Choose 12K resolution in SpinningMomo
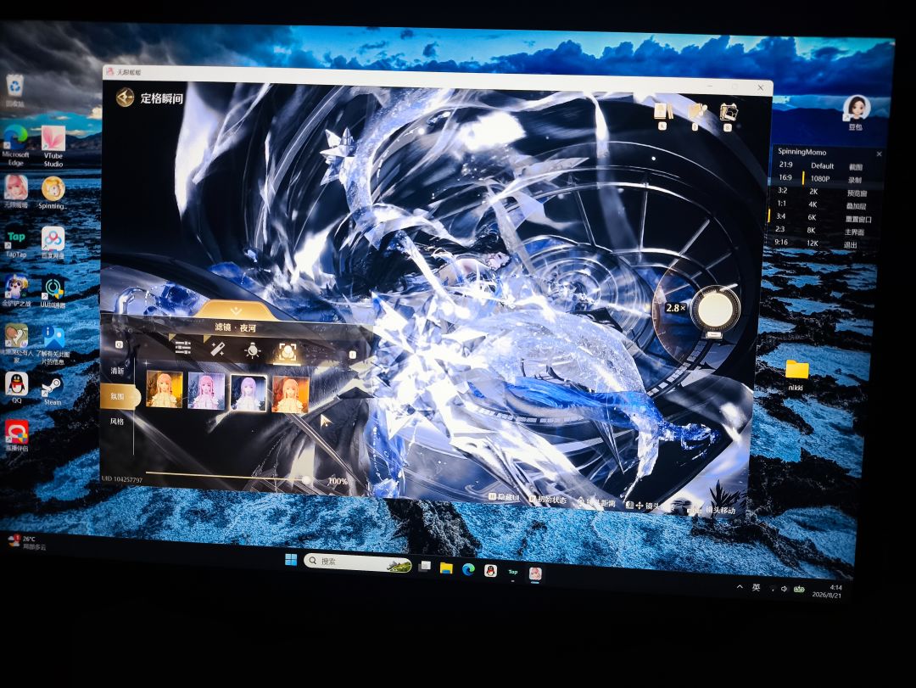This screenshot has height=688, width=916. click(812, 243)
